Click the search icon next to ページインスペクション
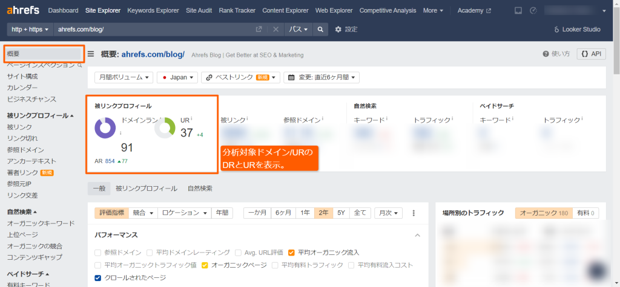The height and width of the screenshot is (287, 620). pos(79,65)
